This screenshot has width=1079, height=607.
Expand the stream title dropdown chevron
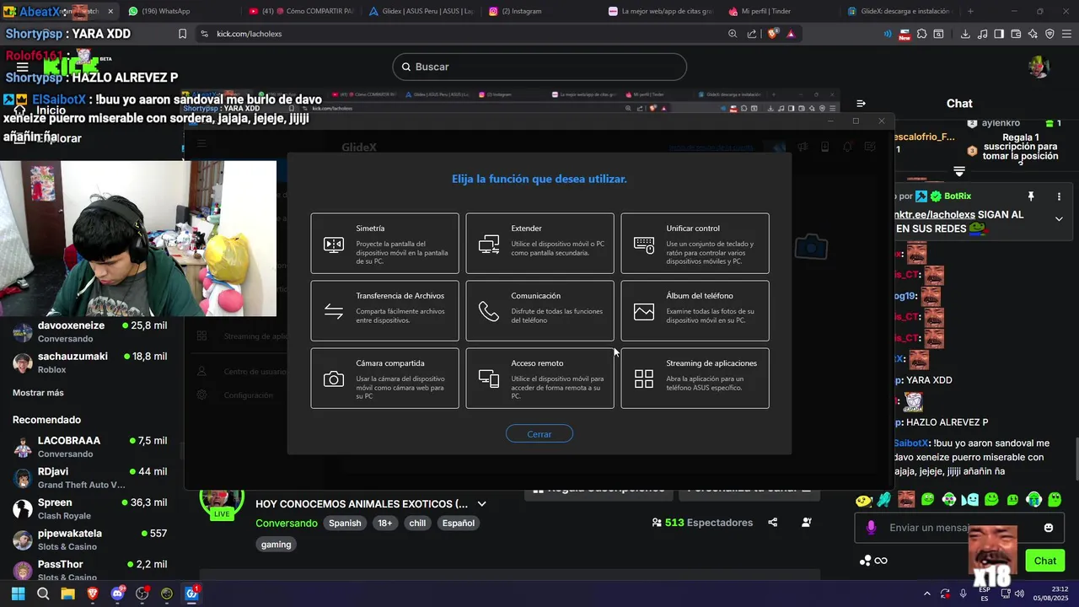pos(482,504)
